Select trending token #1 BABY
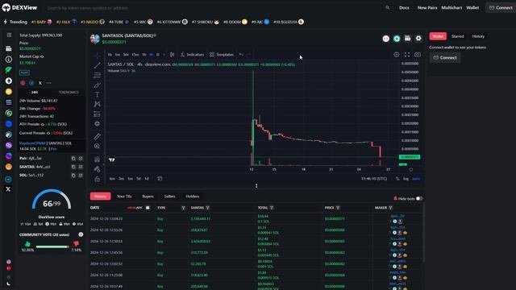 tap(41, 22)
